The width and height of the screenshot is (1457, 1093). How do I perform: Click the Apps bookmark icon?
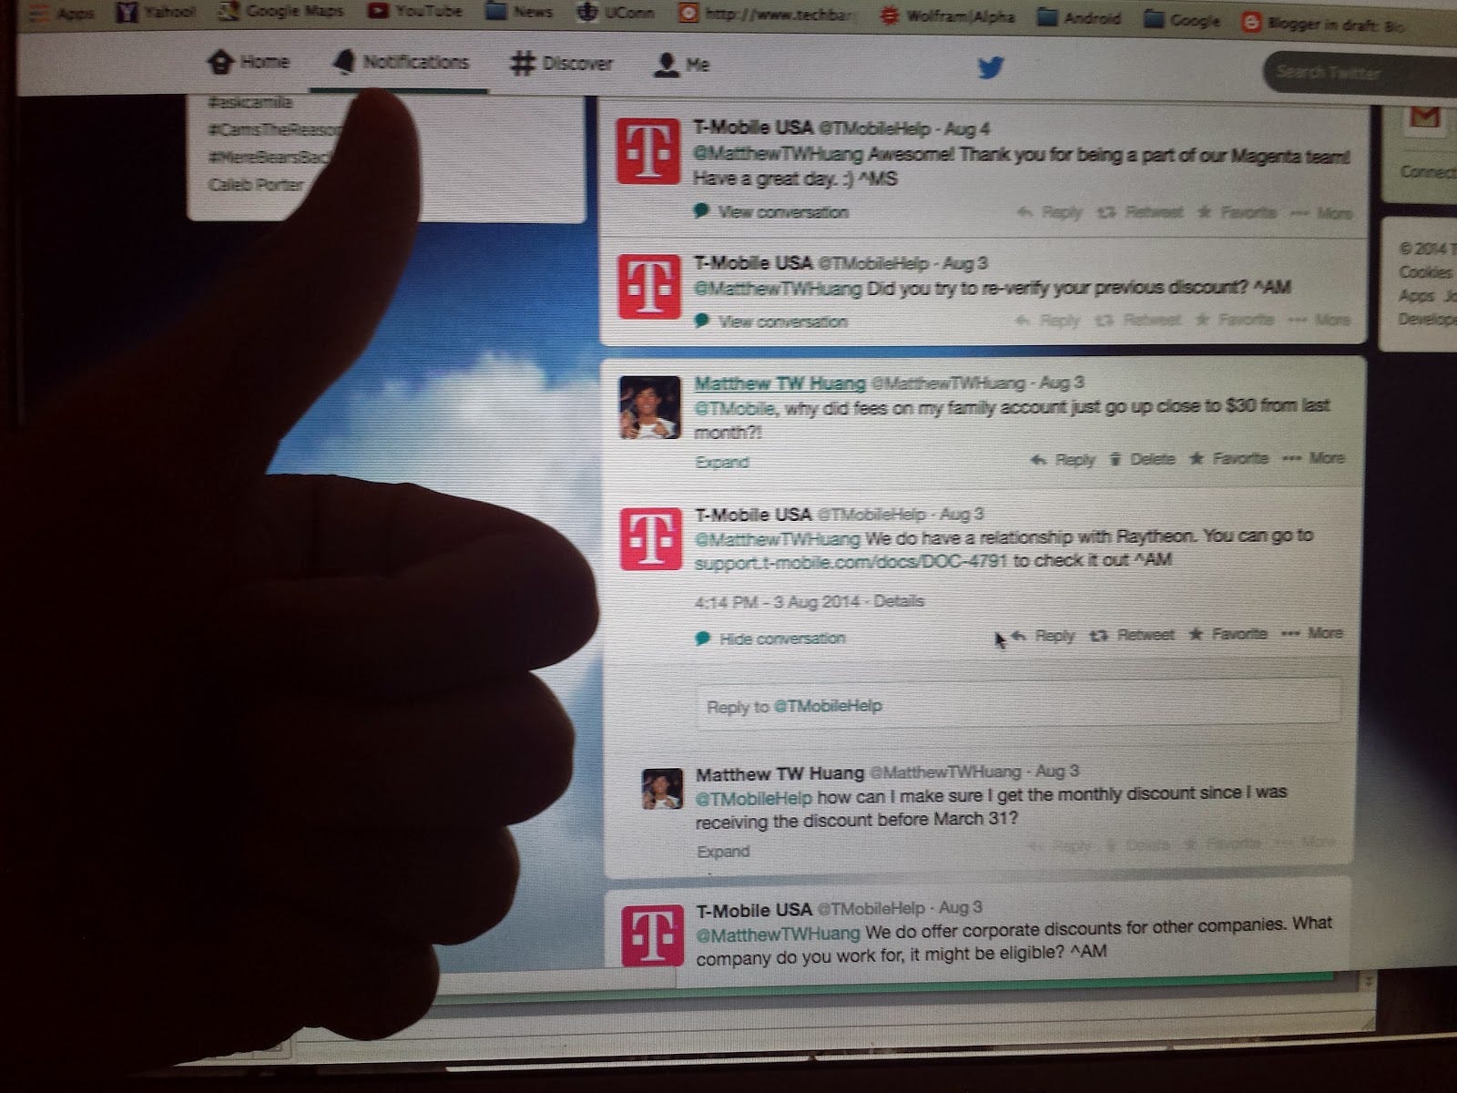64,13
